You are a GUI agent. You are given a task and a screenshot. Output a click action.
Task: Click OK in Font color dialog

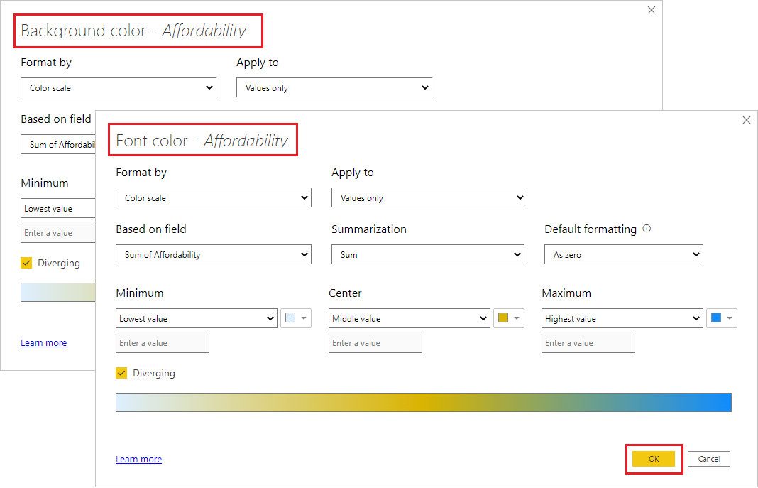coord(654,458)
